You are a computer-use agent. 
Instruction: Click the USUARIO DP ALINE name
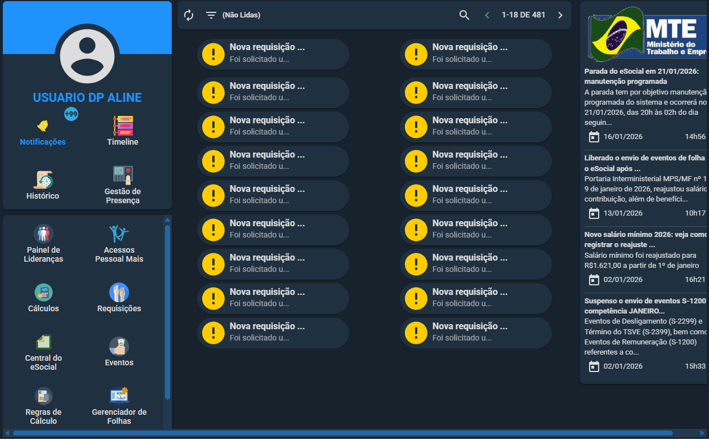coord(87,97)
